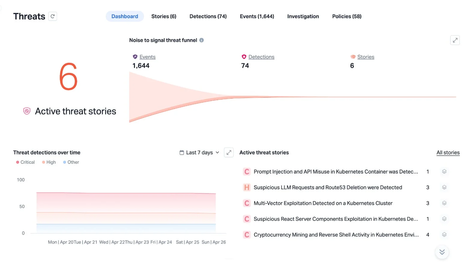Image resolution: width=472 pixels, height=268 pixels.
Task: Open the All stories link
Action: pos(448,153)
